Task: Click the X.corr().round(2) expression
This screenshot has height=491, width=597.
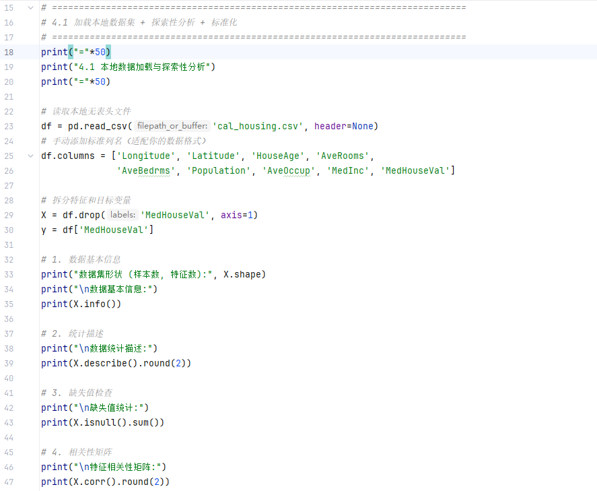Action: tap(119, 482)
